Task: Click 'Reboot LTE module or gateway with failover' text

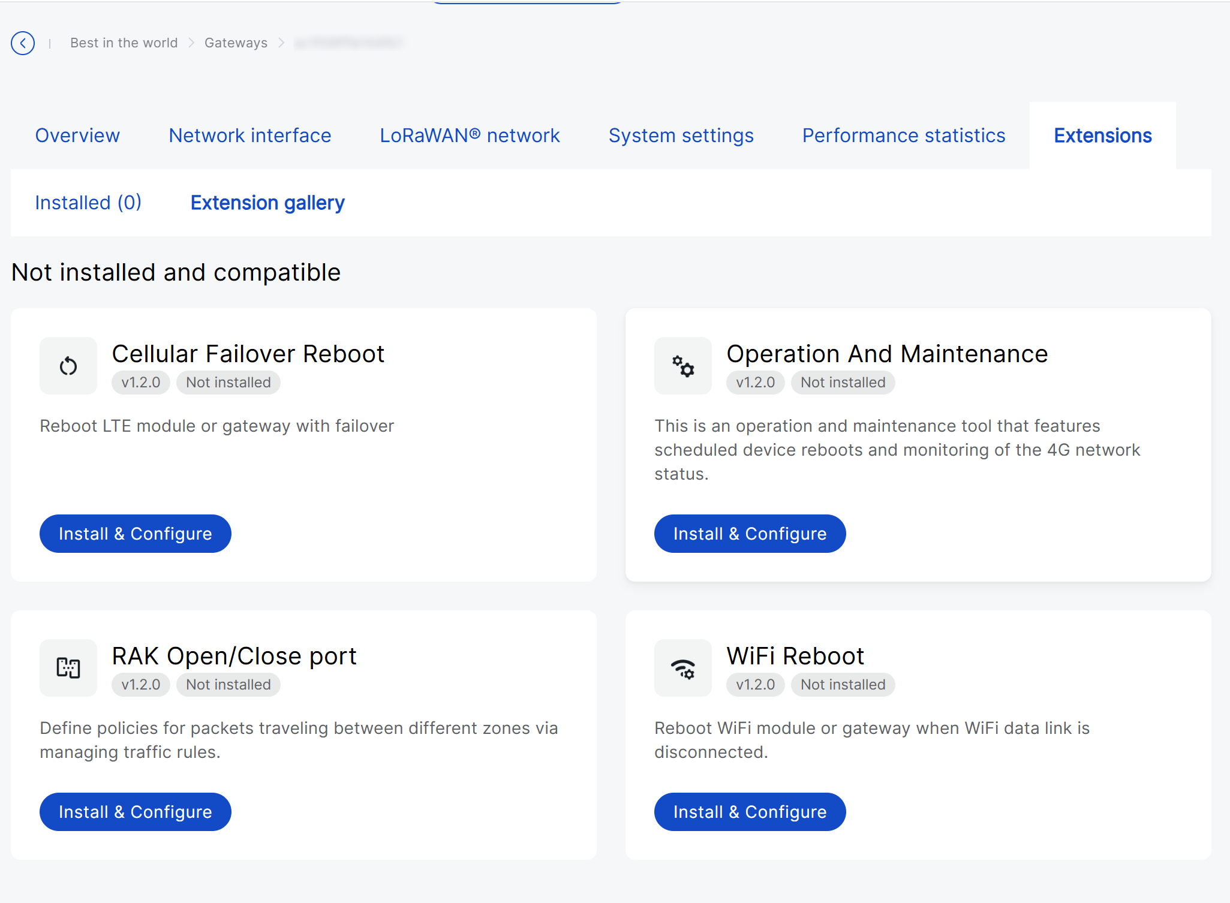Action: pos(217,426)
